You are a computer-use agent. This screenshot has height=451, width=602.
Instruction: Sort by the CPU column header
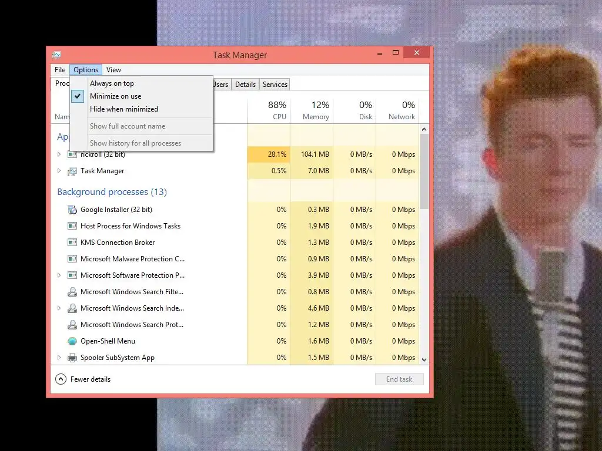(269, 110)
